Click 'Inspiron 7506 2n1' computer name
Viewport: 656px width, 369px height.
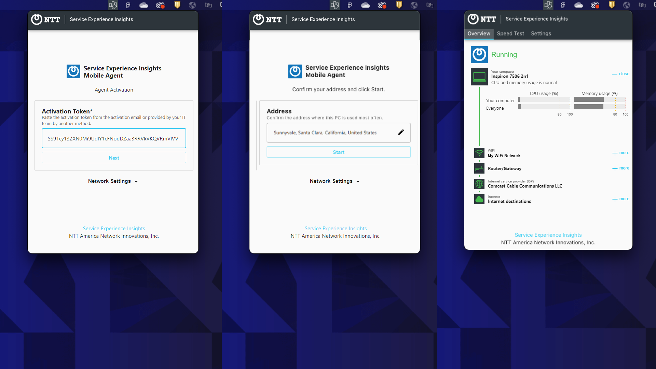click(509, 77)
